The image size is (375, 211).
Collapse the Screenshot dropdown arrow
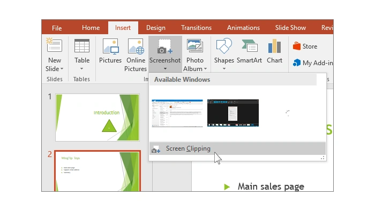(x=165, y=69)
